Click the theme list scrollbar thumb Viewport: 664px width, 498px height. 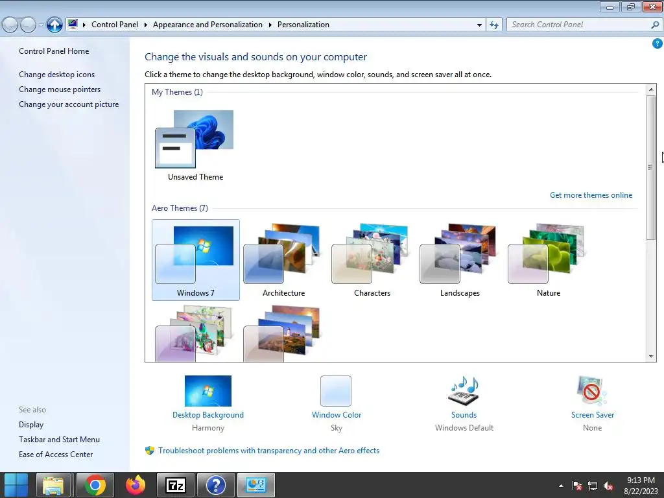coord(650,168)
